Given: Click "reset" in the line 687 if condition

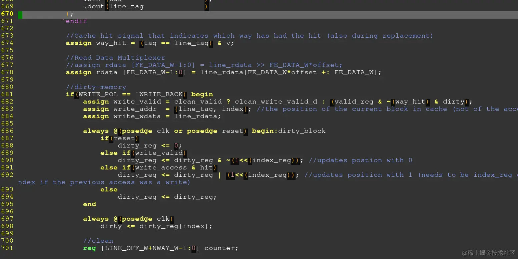Looking at the screenshot, I should [124, 138].
